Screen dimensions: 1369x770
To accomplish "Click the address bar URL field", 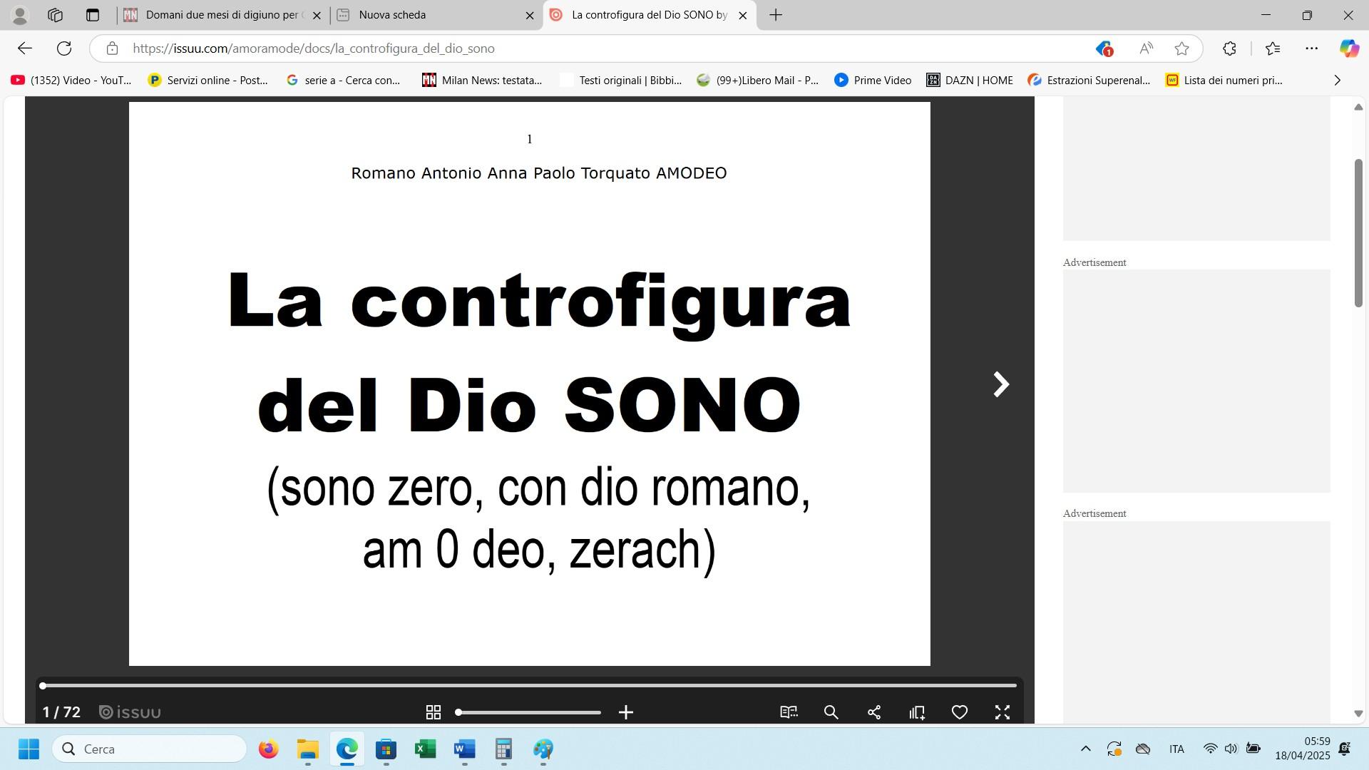I will [x=570, y=48].
